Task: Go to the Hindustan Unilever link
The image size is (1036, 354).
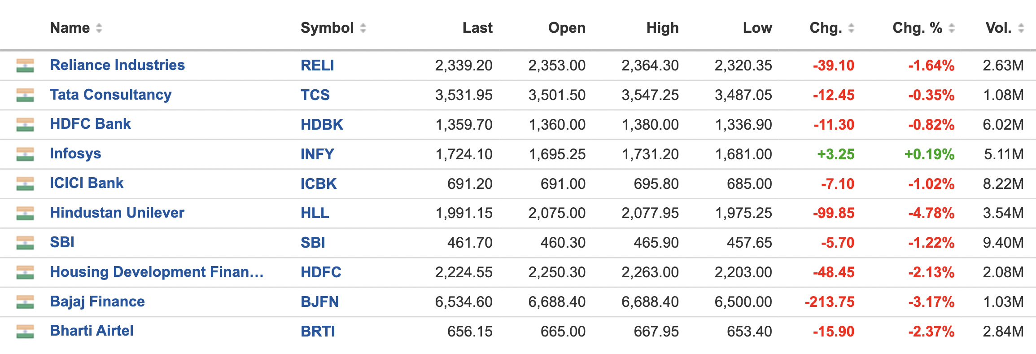Action: (x=117, y=213)
